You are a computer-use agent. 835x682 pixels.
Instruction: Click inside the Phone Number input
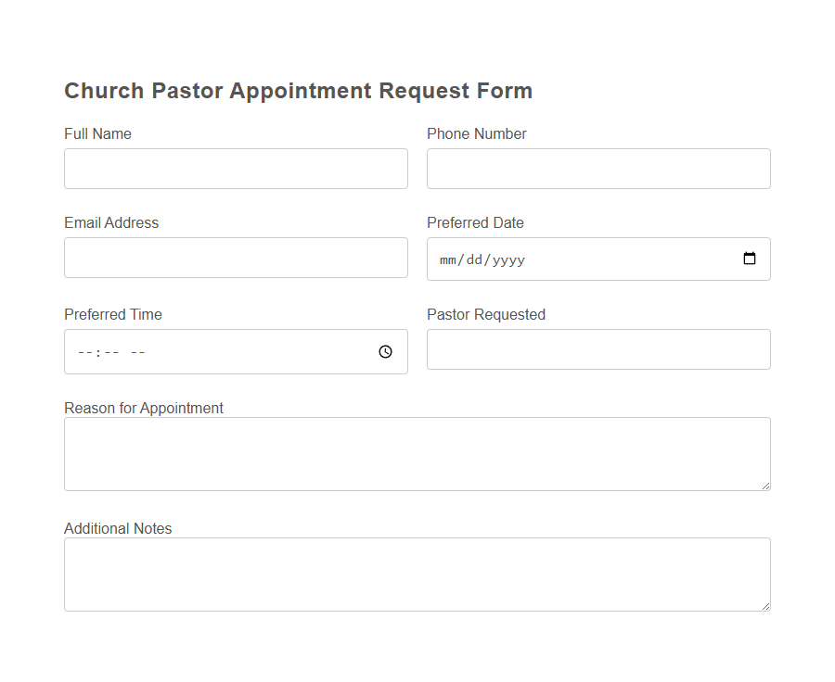point(598,169)
